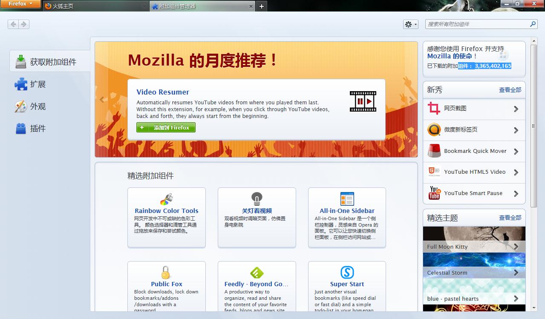The height and width of the screenshot is (319, 545).
Task: Open the Super Start add-on link
Action: tap(347, 284)
